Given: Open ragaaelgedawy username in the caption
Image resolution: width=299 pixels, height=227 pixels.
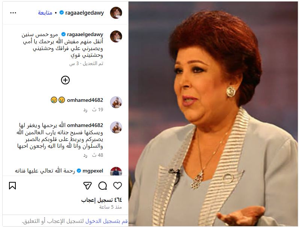Looking at the screenshot, I should [x=85, y=35].
